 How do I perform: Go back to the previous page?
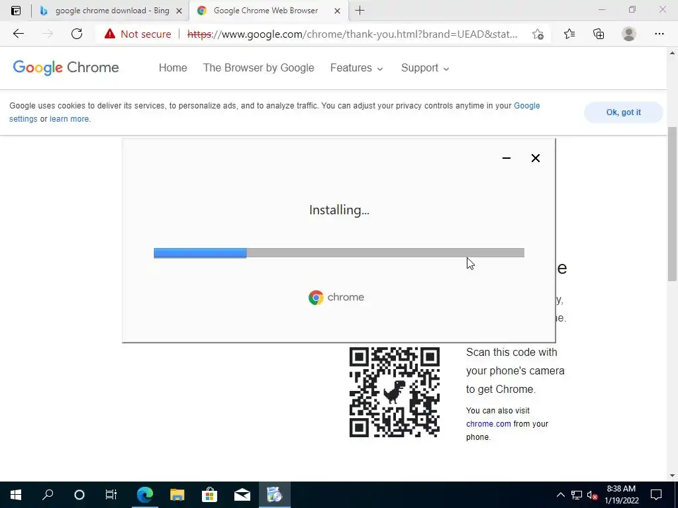point(18,34)
